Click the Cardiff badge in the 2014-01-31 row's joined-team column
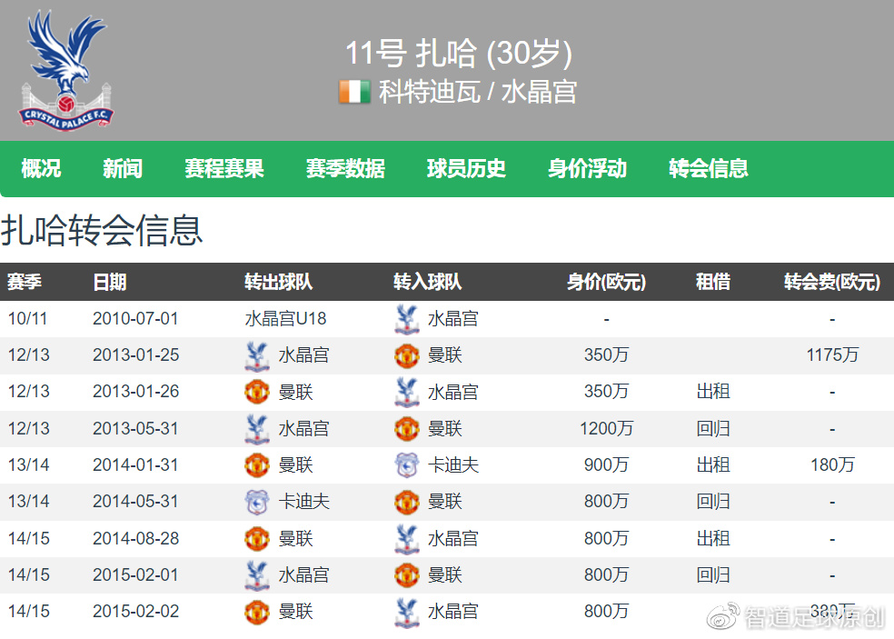This screenshot has width=894, height=639. [407, 465]
